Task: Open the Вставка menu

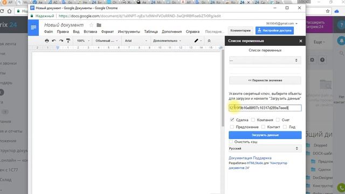Action: tap(91, 32)
